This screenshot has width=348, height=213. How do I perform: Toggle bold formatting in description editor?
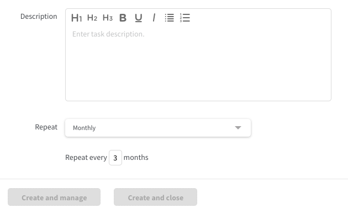[123, 18]
